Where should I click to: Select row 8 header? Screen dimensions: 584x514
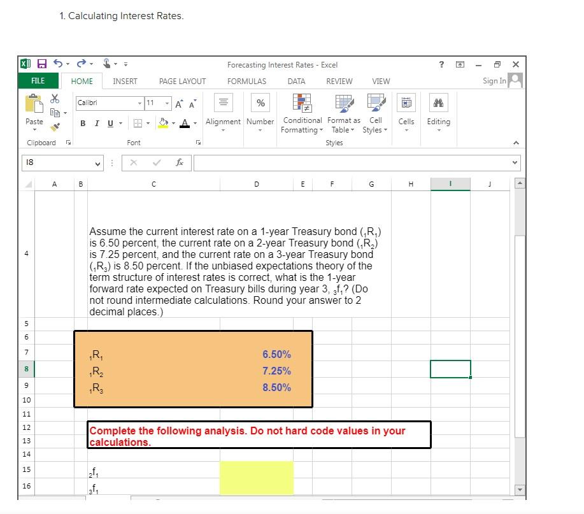[27, 369]
